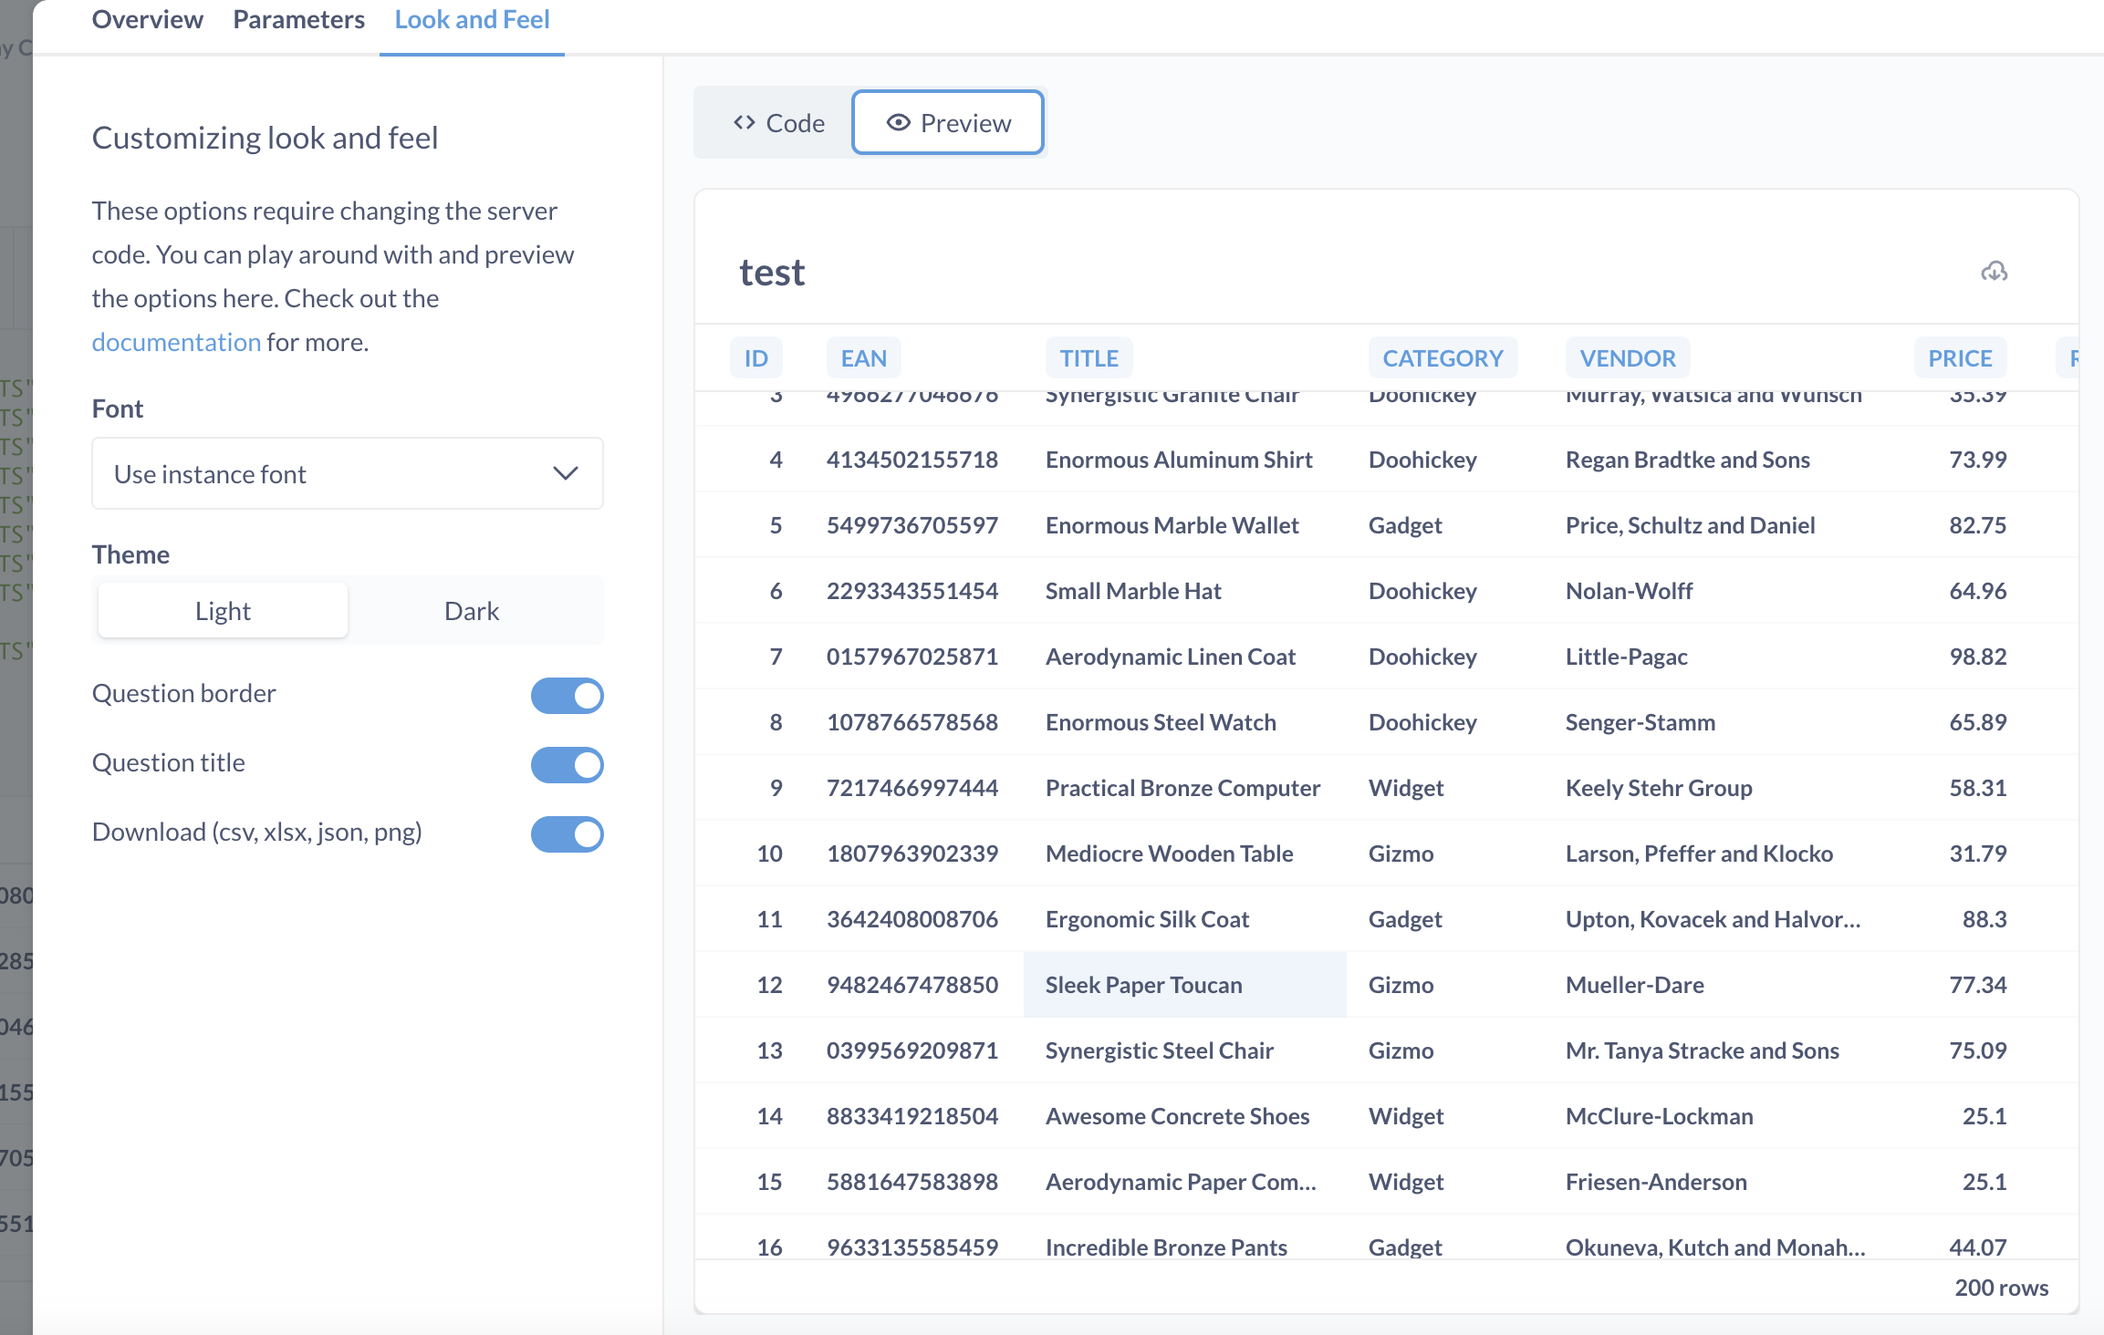The width and height of the screenshot is (2104, 1335).
Task: Expand the Font selection chevron
Action: (x=564, y=473)
